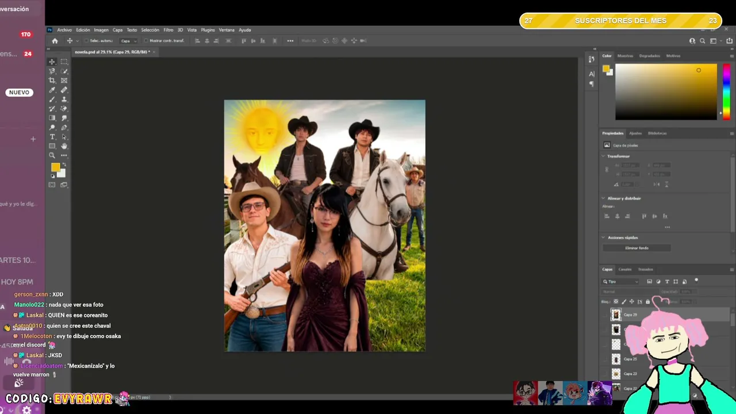736x414 pixels.
Task: Enable the Selec. autom. checkbox
Action: (86, 41)
